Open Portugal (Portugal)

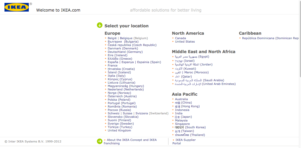(122, 103)
